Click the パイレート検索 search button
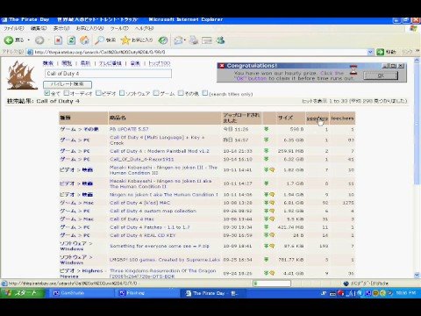Viewport: 421px width, 316px height. (68, 84)
